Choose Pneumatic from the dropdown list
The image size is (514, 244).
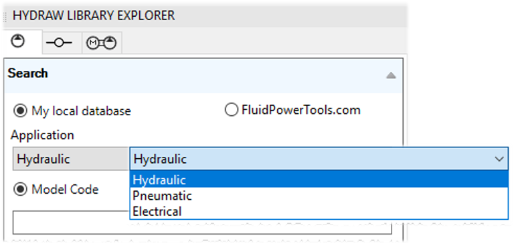pyautogui.click(x=319, y=196)
